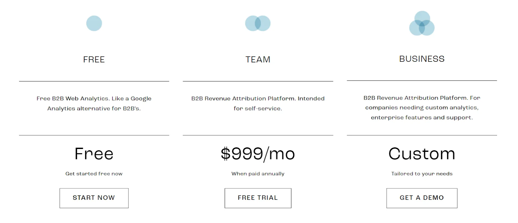Click divider line under the FREE heading
This screenshot has height=223, width=518.
point(94,81)
